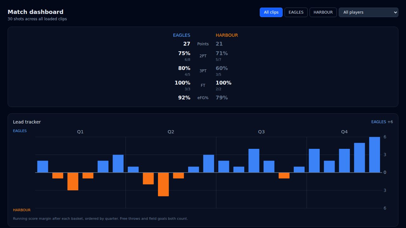Click the Lead tracker heading
Screen dimensions: 406x228
[x=27, y=122]
